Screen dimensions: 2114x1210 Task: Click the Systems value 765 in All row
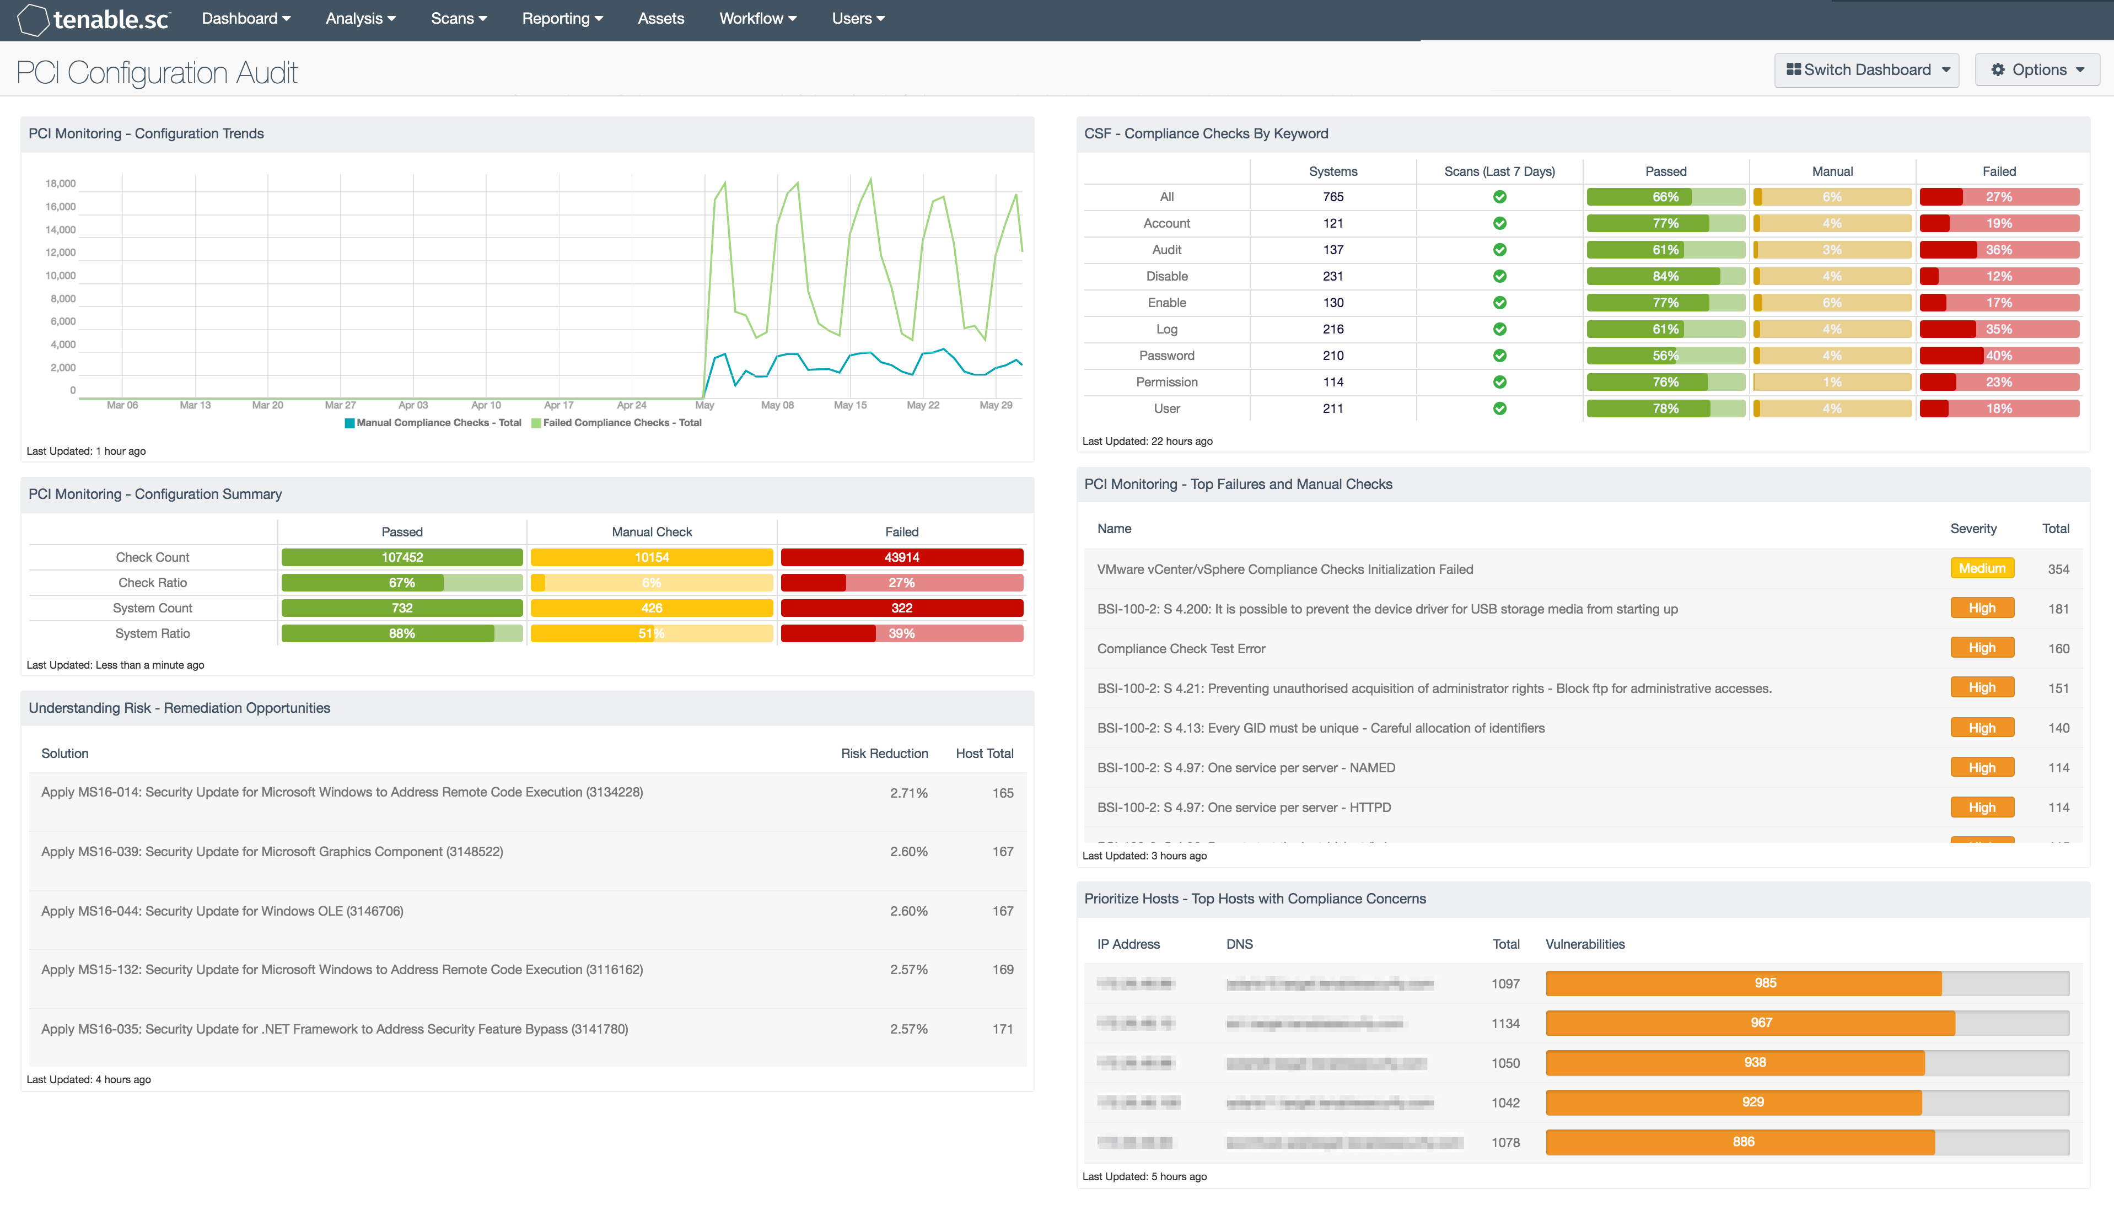tap(1333, 197)
